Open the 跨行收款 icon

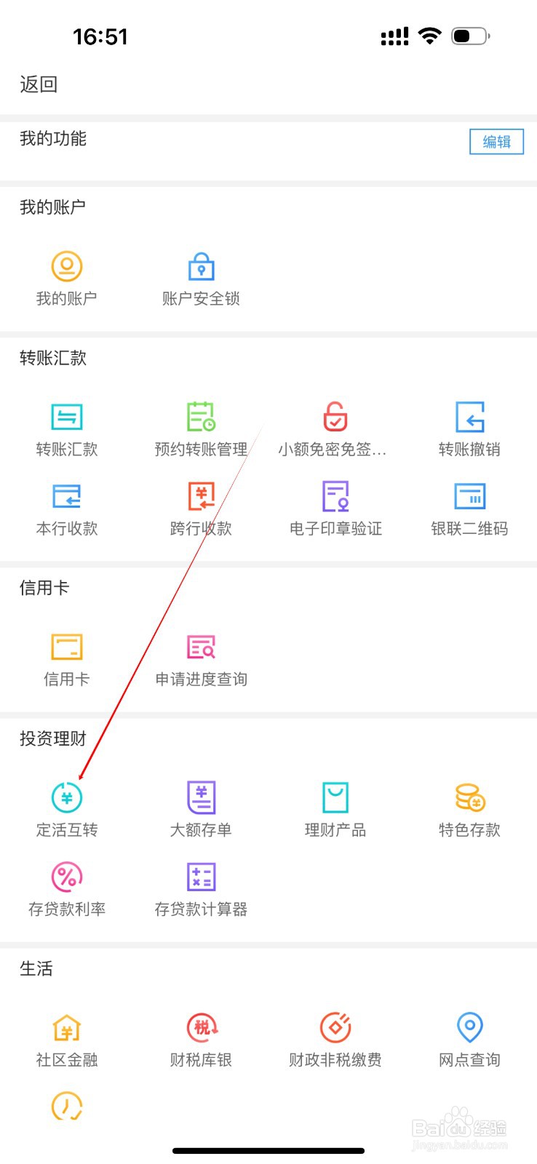(202, 496)
